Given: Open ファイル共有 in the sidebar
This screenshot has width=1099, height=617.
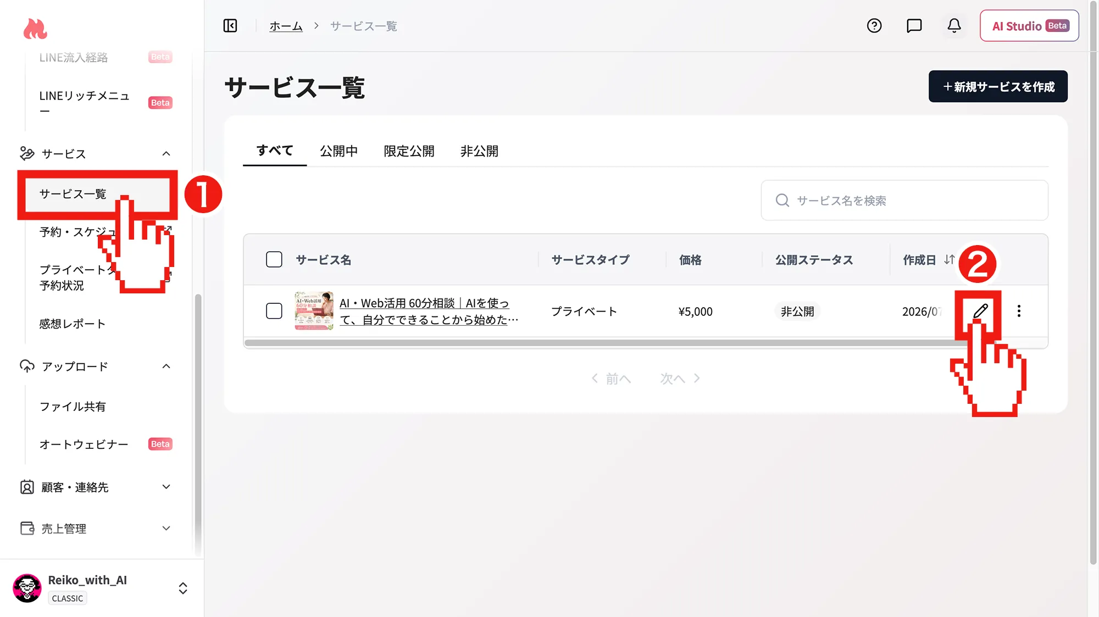Looking at the screenshot, I should [73, 407].
